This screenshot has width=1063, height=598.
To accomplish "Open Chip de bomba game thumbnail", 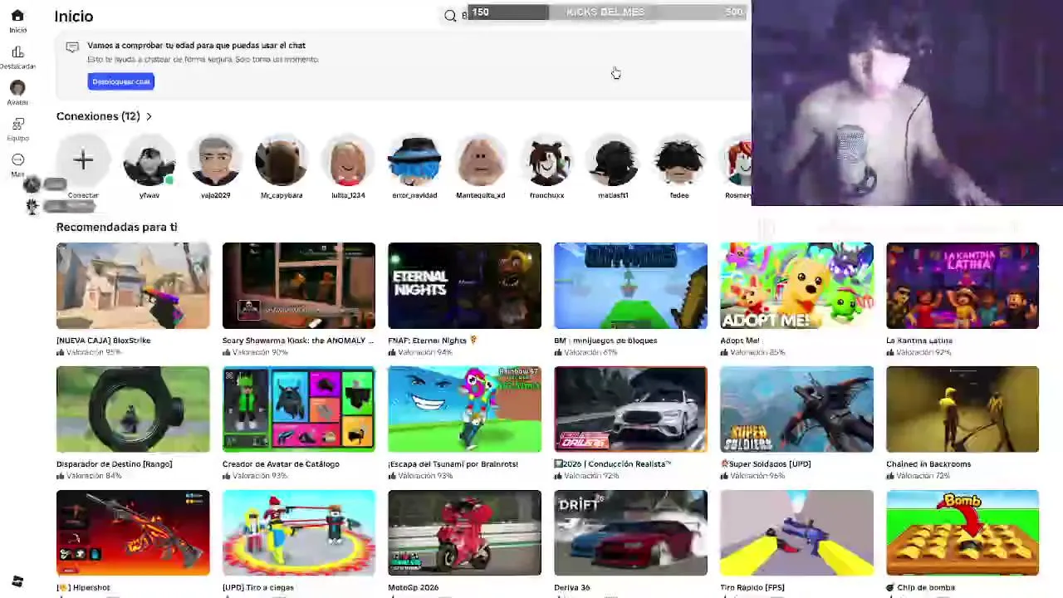I will (x=963, y=533).
